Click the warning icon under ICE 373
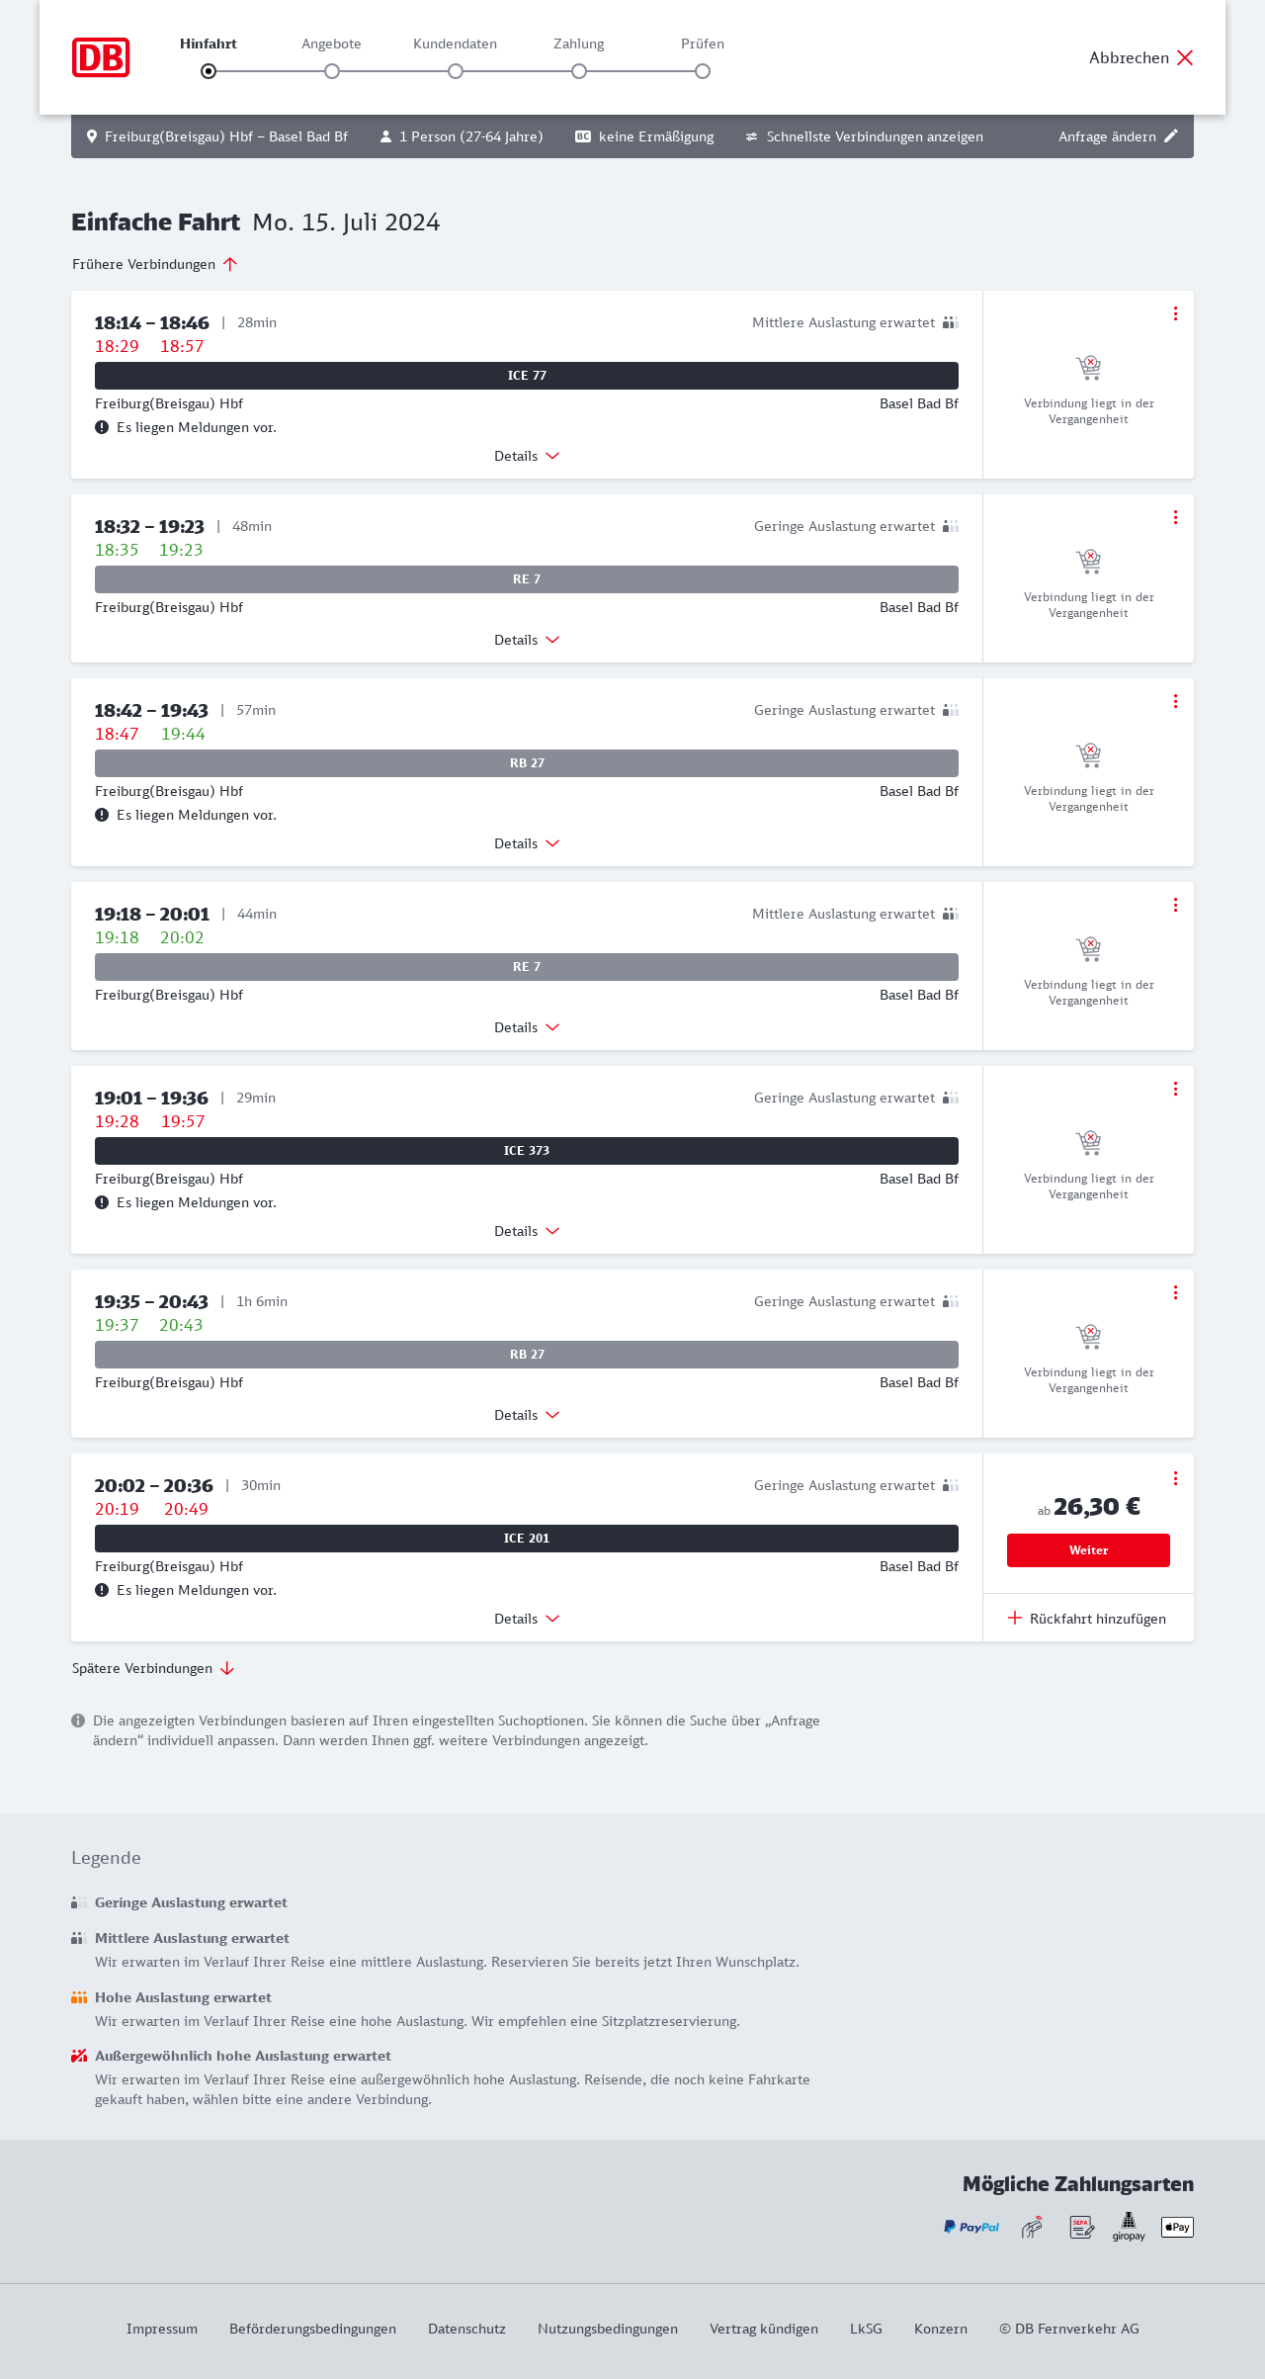 [x=102, y=1202]
